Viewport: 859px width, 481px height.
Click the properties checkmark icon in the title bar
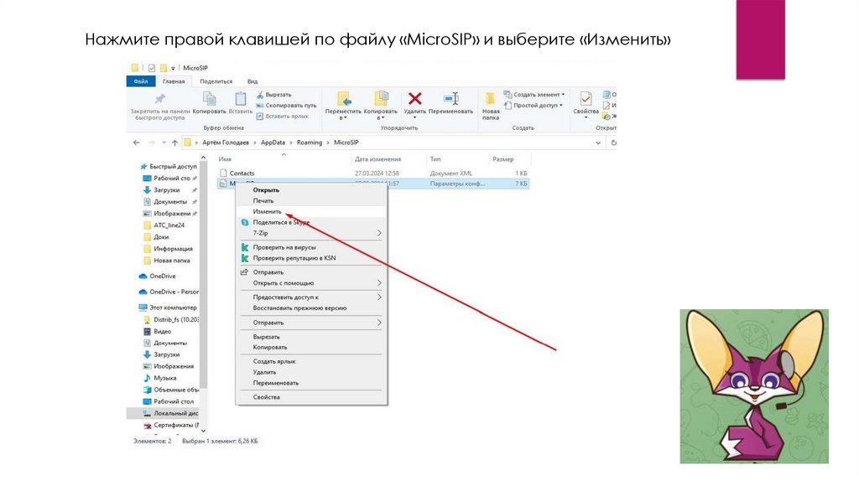[x=152, y=68]
